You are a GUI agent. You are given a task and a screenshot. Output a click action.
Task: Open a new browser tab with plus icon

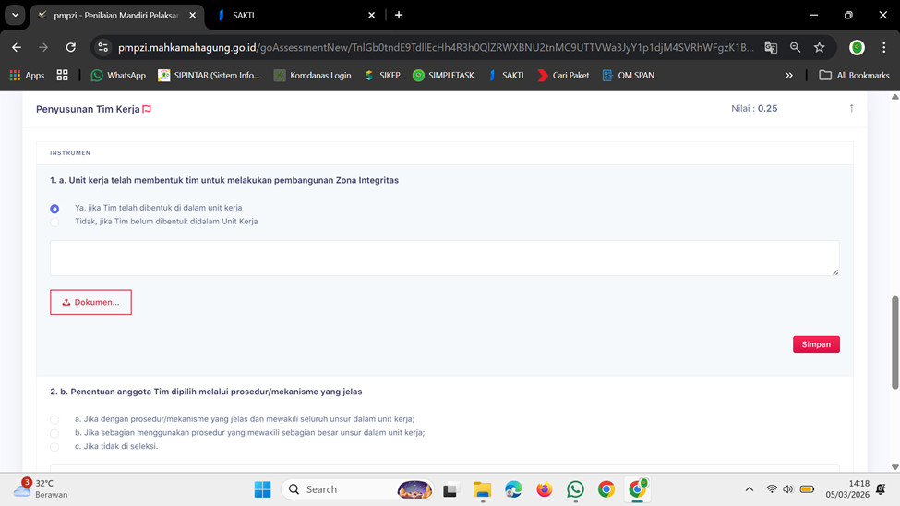pyautogui.click(x=399, y=15)
